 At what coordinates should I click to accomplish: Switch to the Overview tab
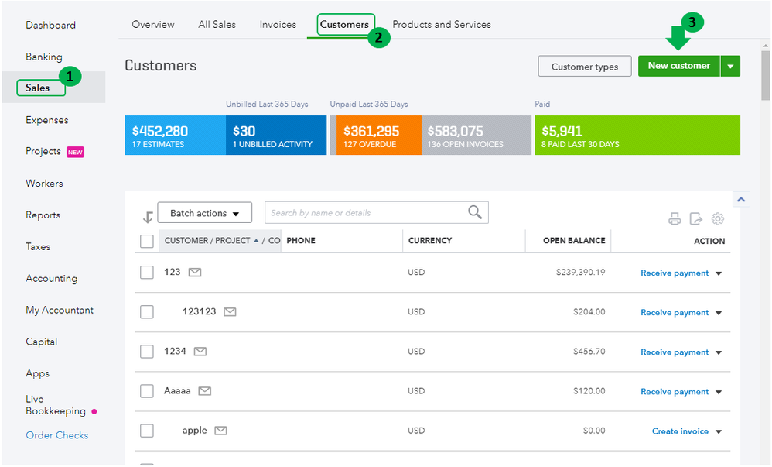click(153, 24)
